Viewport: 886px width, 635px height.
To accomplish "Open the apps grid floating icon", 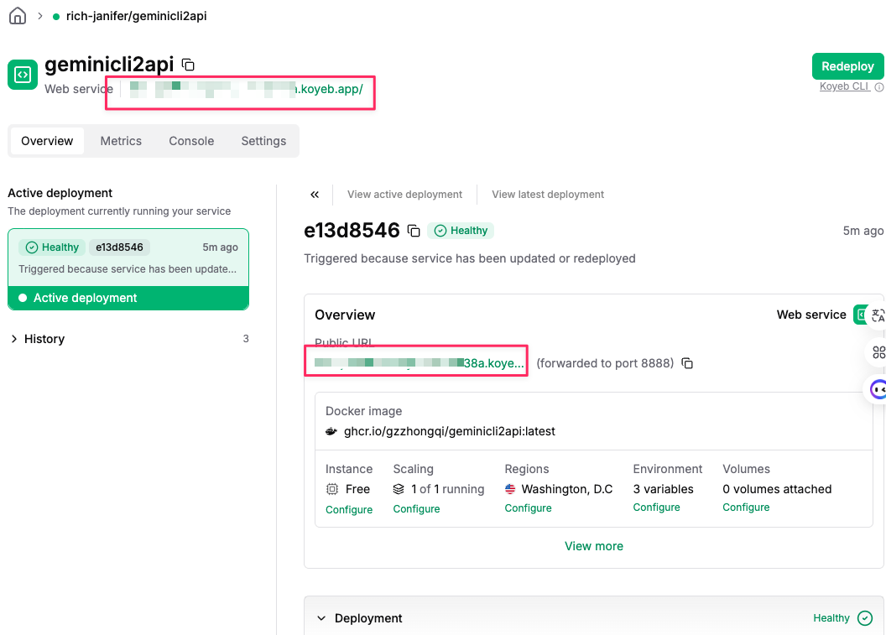I will click(x=878, y=352).
